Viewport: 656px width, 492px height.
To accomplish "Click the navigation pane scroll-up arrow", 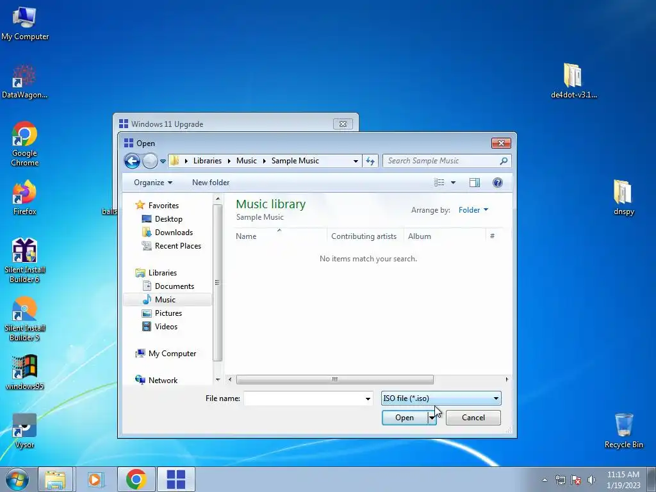I will 218,199.
